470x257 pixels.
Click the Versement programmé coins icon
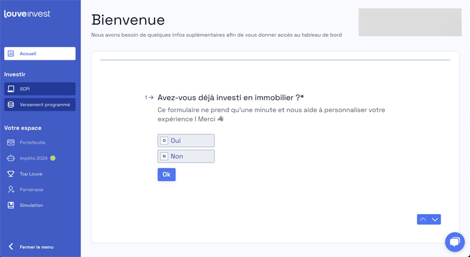coord(11,104)
